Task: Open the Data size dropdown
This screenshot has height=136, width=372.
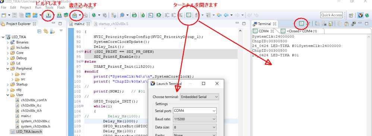Action: (x=195, y=127)
